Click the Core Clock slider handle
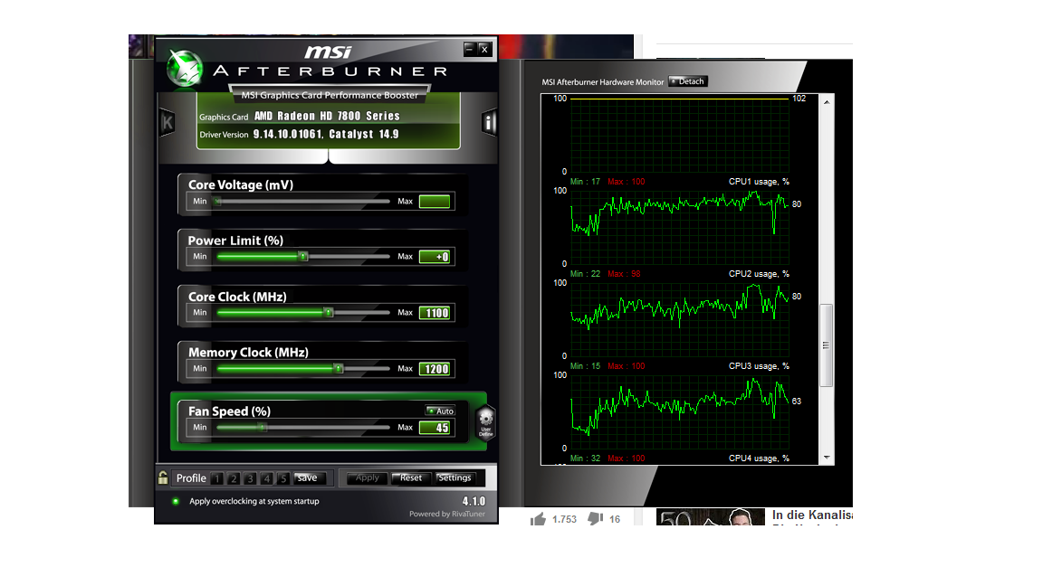1043x586 pixels. point(329,312)
